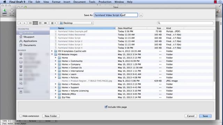Open the Format menu
Screen dimensions: 223x125
pos(56,2)
